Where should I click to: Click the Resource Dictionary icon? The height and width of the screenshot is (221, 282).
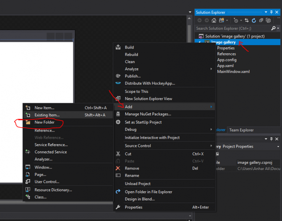[x=28, y=189]
